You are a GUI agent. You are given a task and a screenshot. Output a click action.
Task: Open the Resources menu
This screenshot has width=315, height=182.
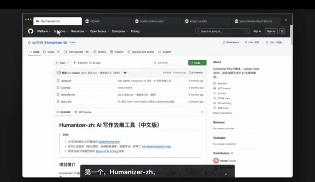(x=79, y=31)
